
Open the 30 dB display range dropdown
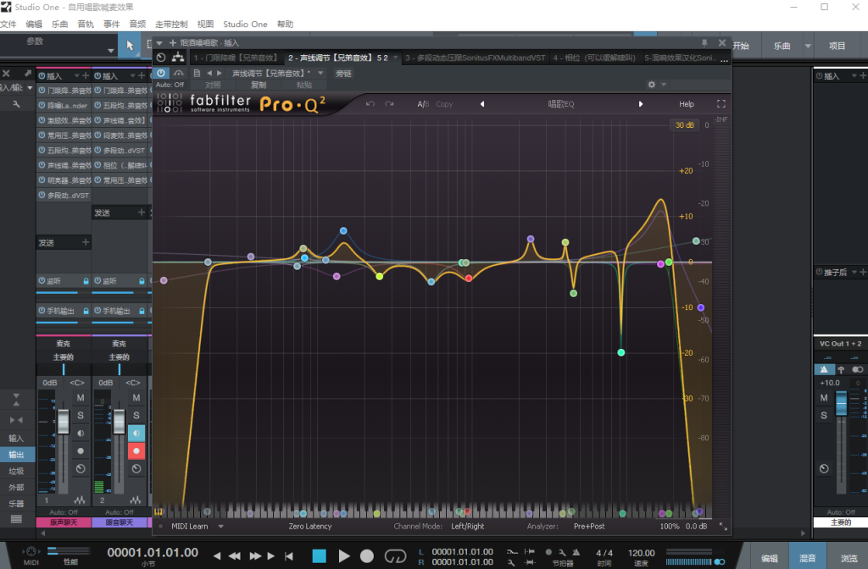pos(684,125)
